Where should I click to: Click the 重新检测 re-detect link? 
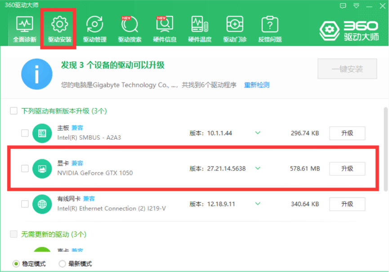[256, 85]
